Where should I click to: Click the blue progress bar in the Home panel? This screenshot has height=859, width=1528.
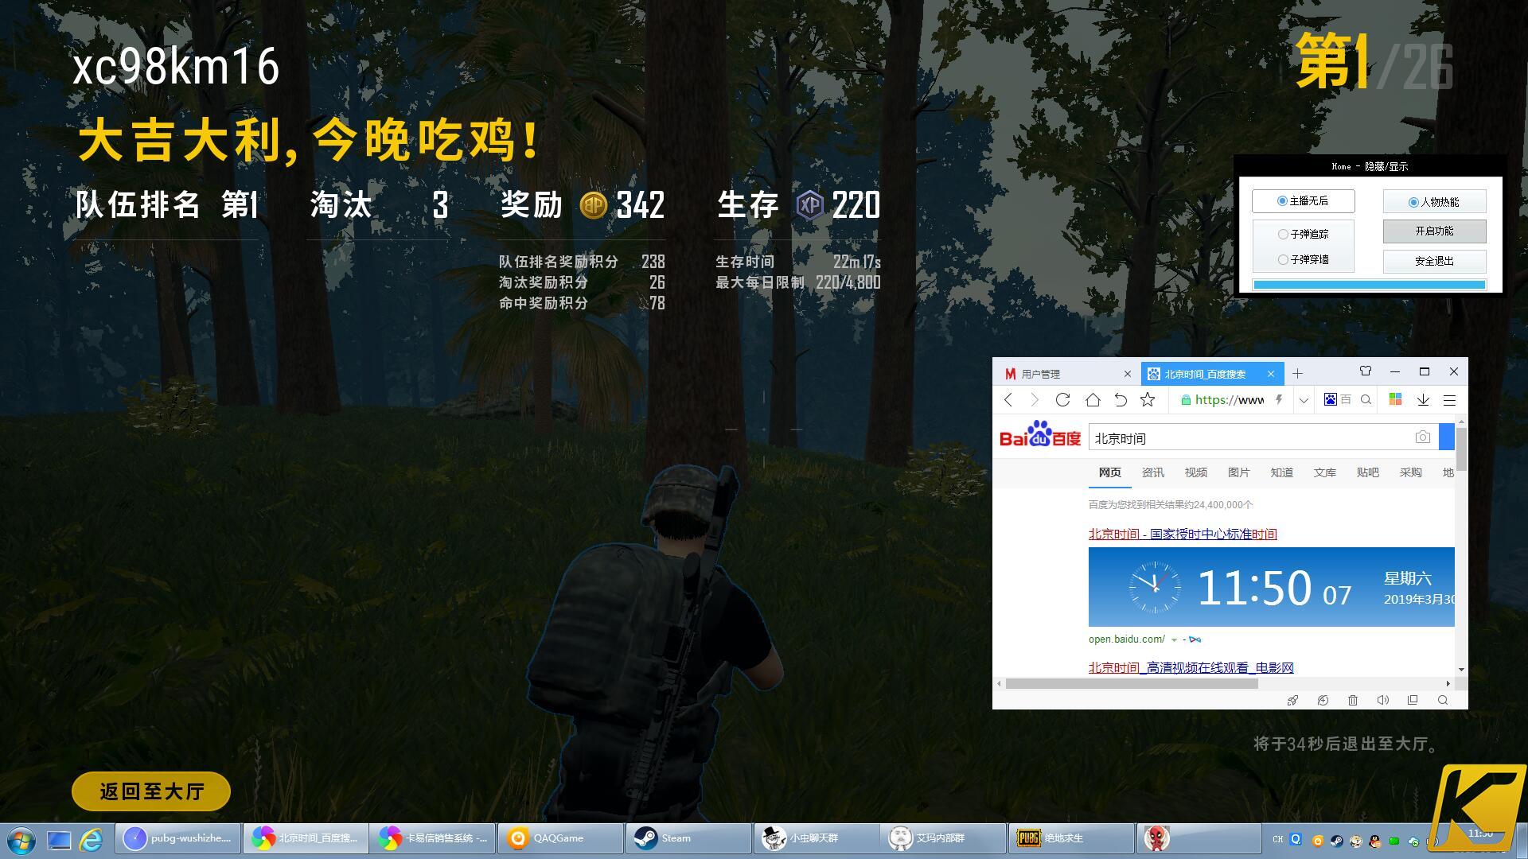[x=1369, y=285]
